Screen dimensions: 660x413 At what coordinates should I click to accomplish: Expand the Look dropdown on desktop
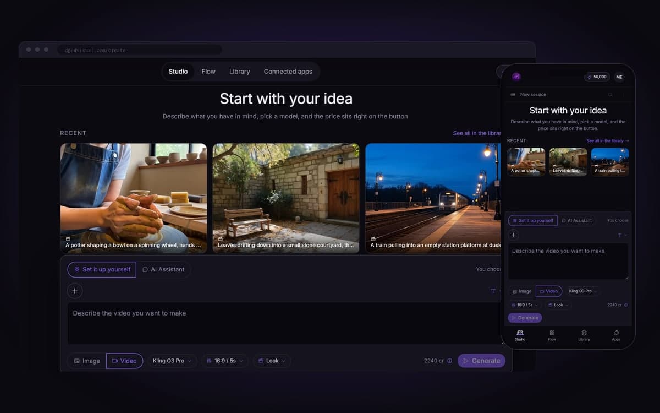[x=272, y=361]
